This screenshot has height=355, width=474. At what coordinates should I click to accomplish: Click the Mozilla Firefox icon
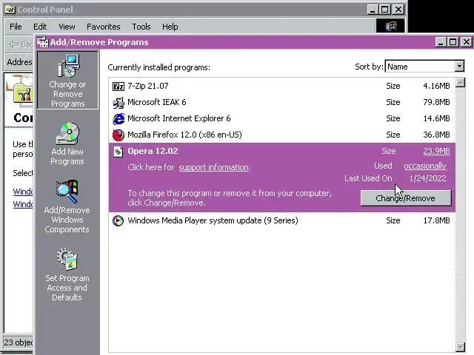coord(118,135)
